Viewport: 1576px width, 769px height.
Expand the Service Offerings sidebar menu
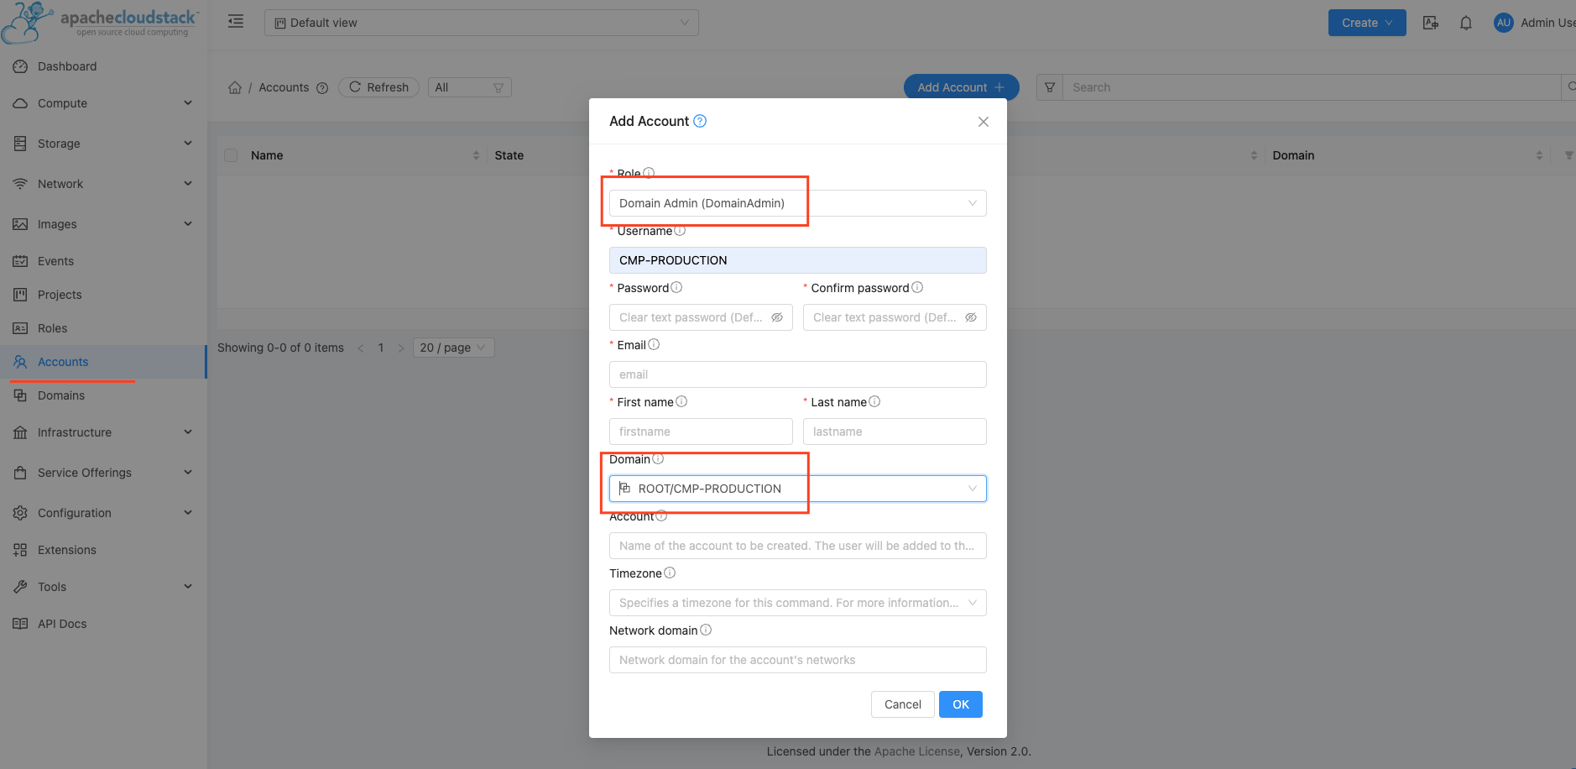[x=103, y=473]
